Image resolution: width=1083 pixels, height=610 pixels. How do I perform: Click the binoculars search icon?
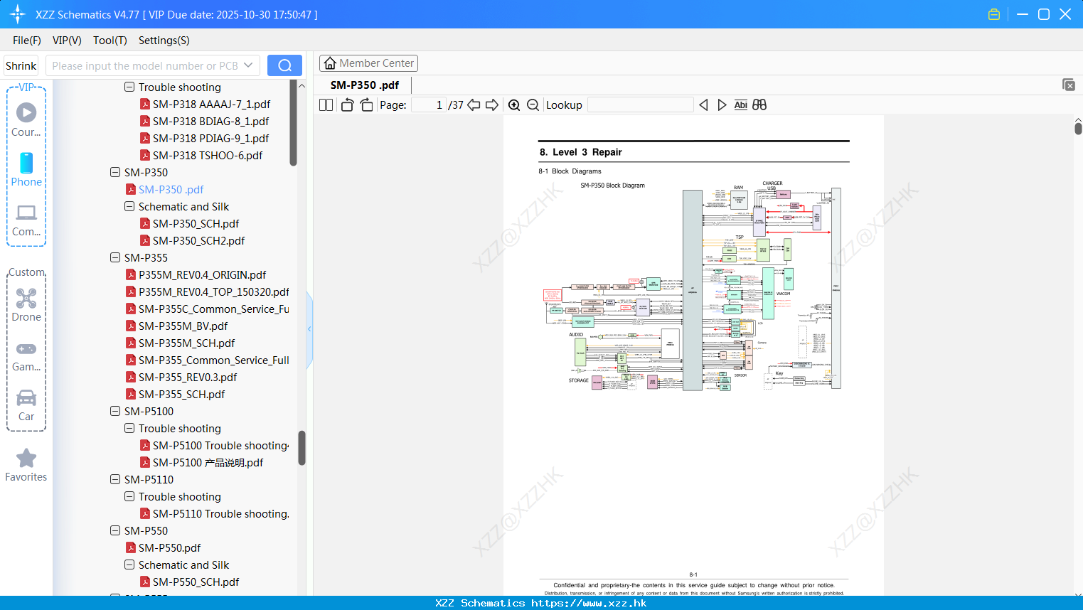(759, 105)
